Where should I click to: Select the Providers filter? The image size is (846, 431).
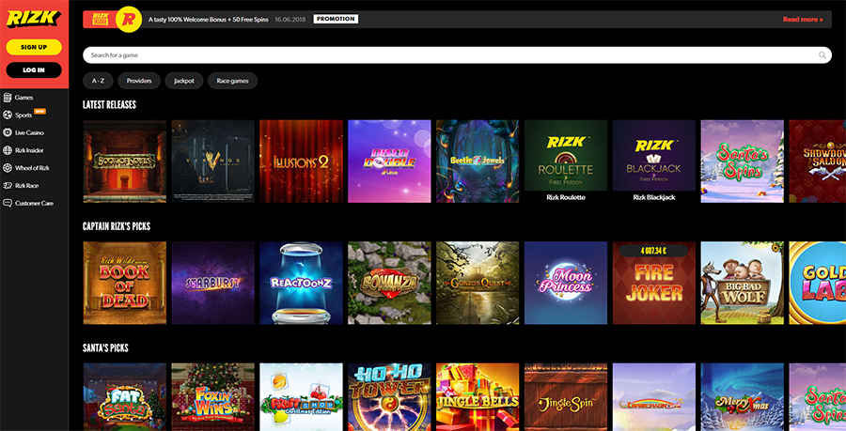[139, 81]
